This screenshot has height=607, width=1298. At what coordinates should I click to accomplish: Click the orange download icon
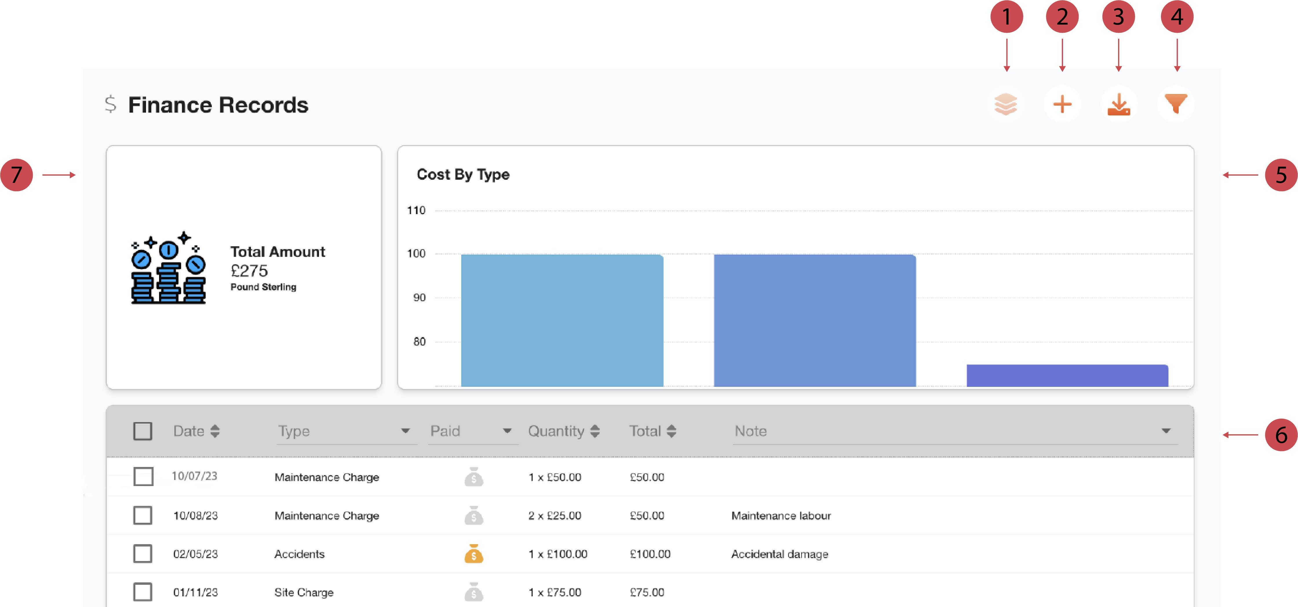pos(1119,104)
